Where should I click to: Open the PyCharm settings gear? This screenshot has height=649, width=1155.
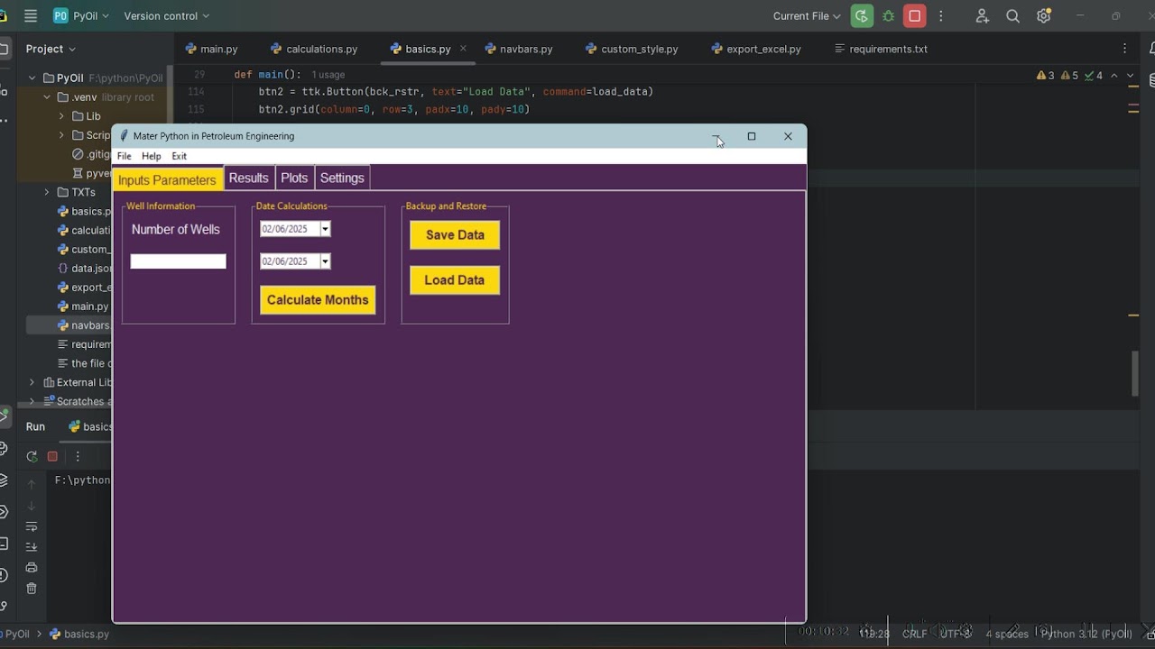[x=1044, y=15]
